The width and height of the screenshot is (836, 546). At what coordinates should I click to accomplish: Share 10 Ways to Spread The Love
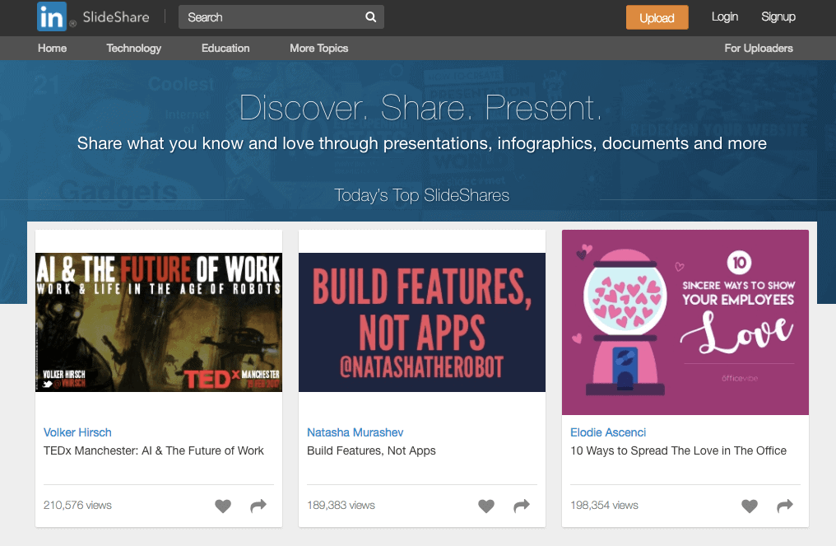point(785,506)
